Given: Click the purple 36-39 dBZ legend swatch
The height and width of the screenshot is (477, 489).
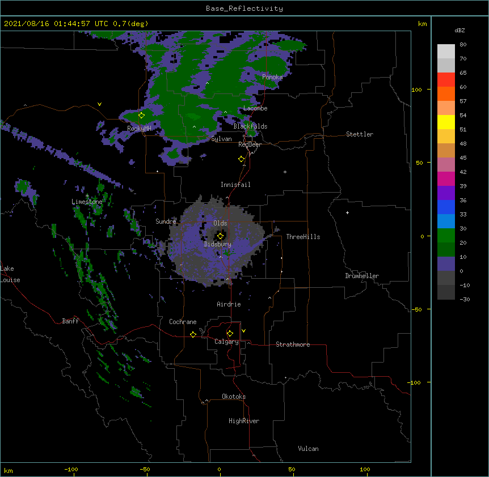Looking at the screenshot, I should point(446,193).
